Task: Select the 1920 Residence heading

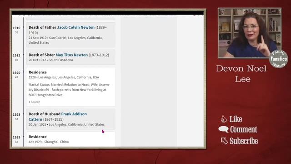Action: [x=38, y=72]
